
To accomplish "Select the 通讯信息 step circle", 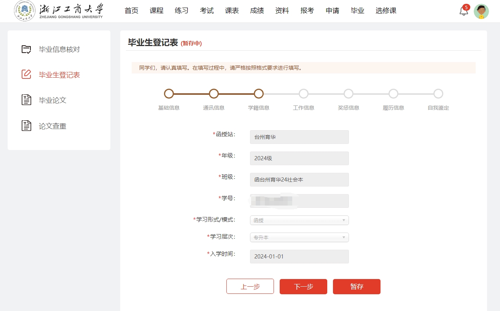I will 214,94.
